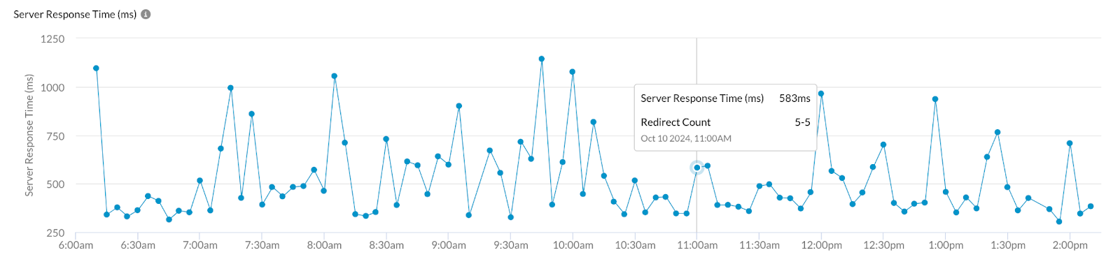Click the Server Response Time chart title
1120x271 pixels.
coord(75,14)
